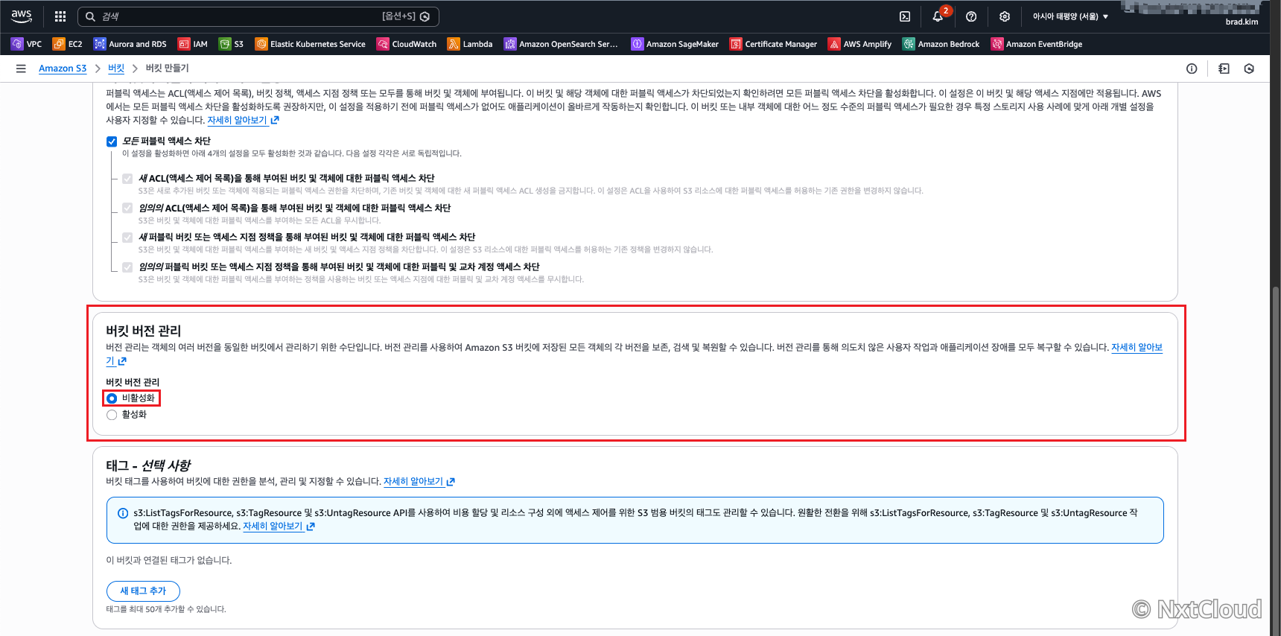Viewport: 1281px width, 636px height.
Task: Select 비활성화 for bucket versioning
Action: click(112, 398)
